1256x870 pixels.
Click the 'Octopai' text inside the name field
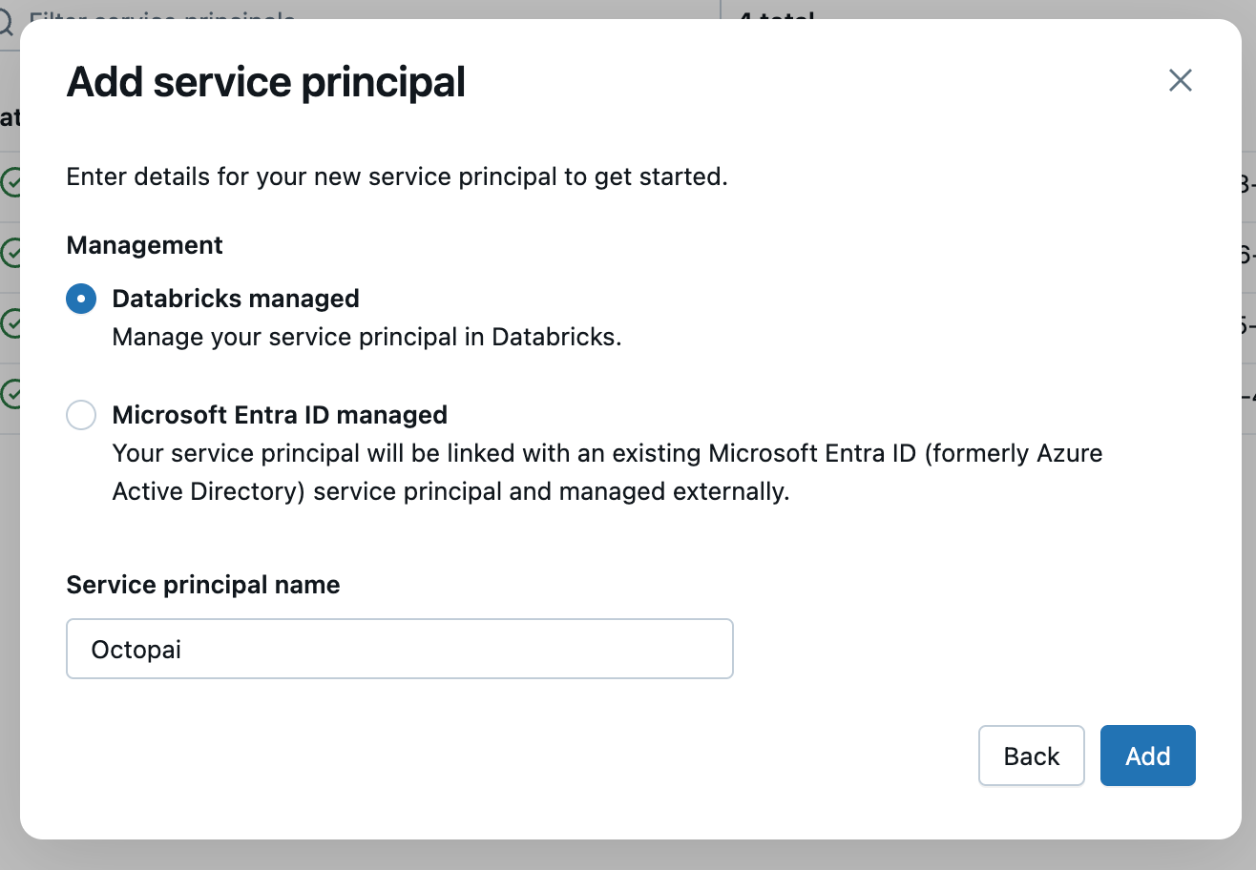(136, 650)
